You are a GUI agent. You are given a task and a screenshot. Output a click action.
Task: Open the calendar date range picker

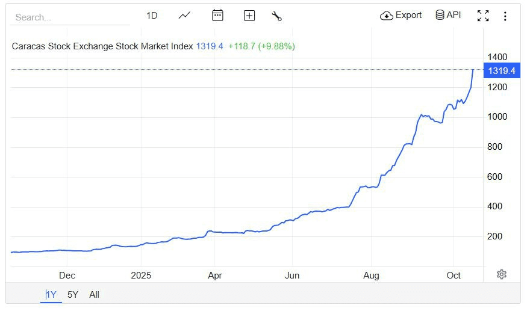(x=217, y=16)
